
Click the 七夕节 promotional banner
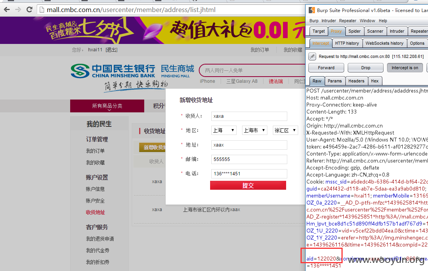pyautogui.click(x=152, y=30)
